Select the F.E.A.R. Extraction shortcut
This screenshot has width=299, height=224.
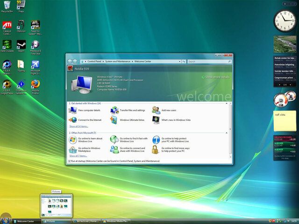point(7,67)
